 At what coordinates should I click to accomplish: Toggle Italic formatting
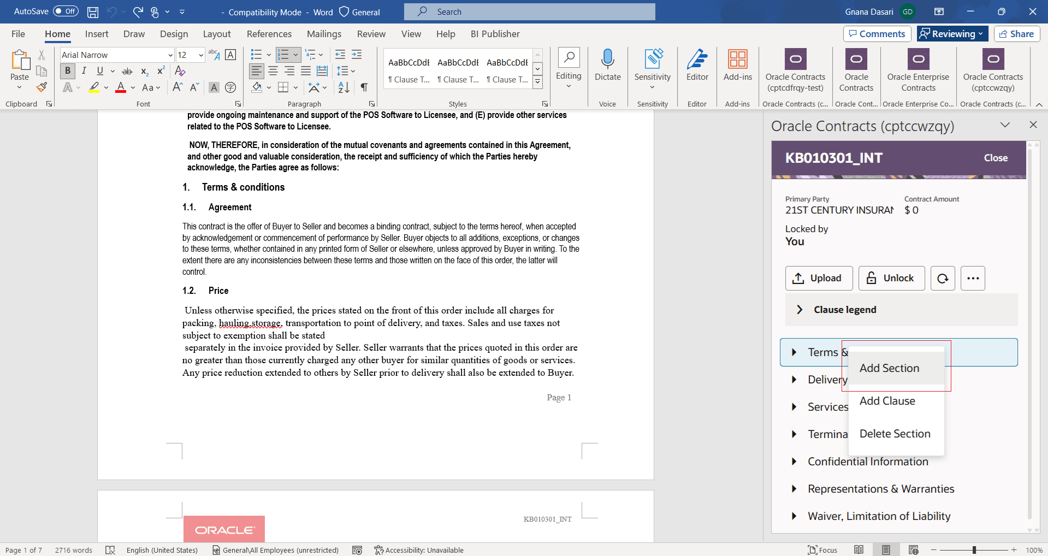click(84, 71)
